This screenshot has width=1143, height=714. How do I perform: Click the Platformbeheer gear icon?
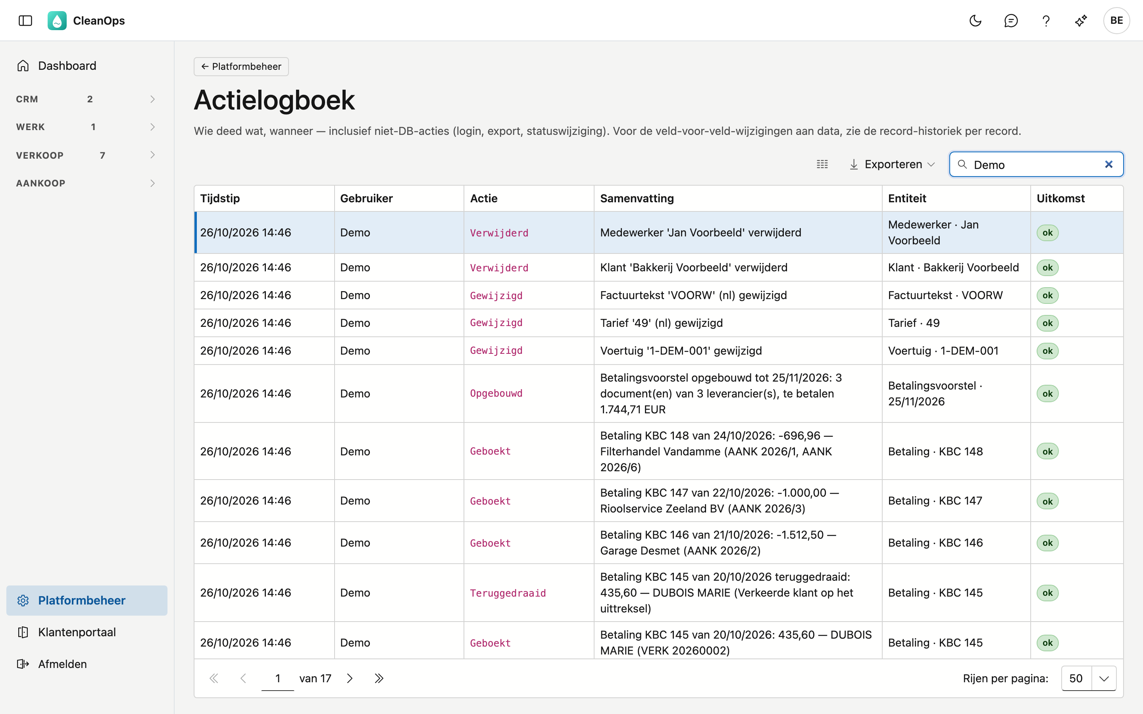pos(23,600)
